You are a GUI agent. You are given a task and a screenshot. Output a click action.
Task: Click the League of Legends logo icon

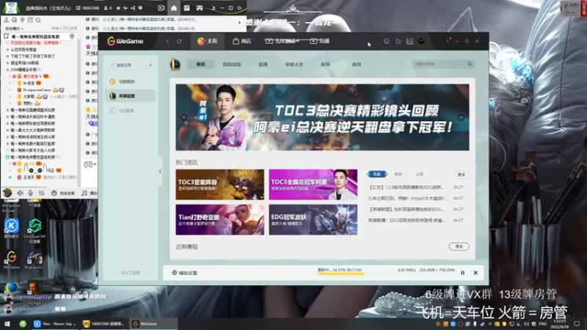[175, 65]
